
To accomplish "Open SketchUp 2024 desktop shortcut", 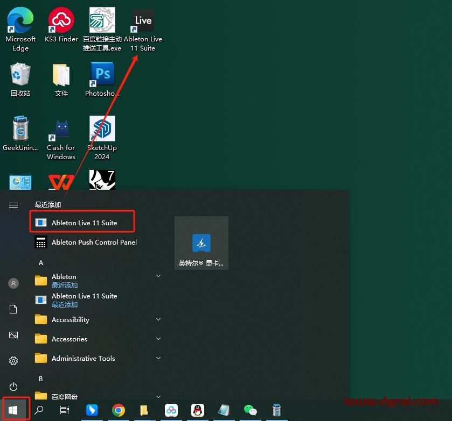I will click(102, 138).
